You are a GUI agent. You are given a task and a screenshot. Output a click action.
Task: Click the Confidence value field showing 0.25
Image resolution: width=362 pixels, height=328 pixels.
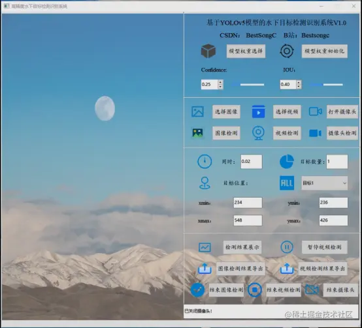pyautogui.click(x=209, y=84)
